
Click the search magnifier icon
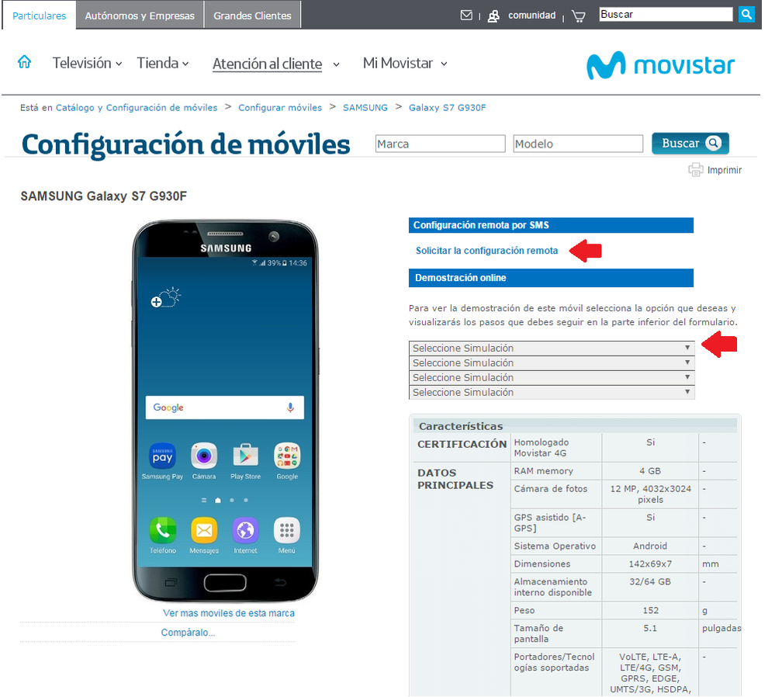[x=746, y=14]
